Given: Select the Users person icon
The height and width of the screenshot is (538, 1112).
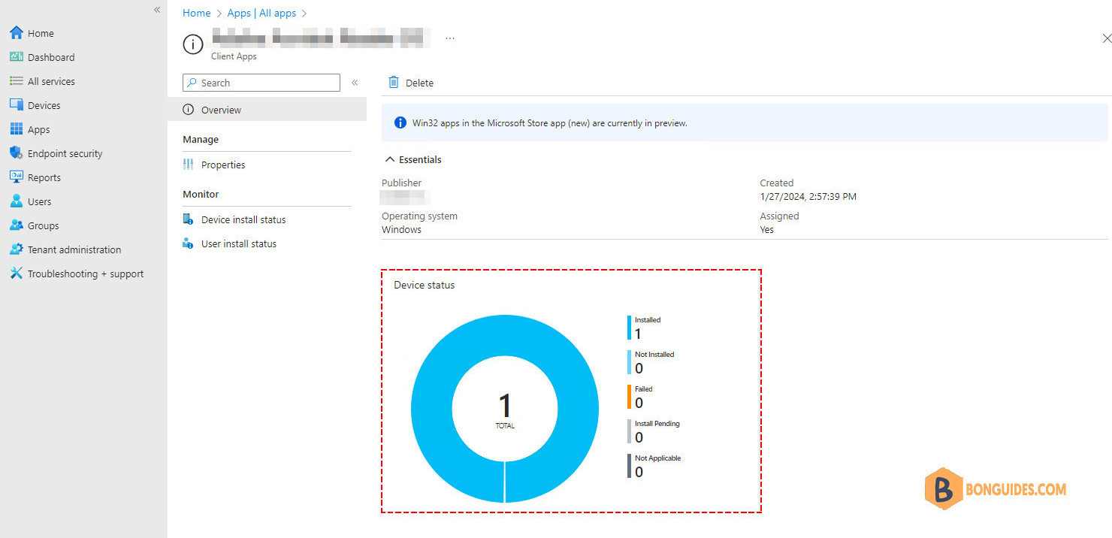Looking at the screenshot, I should 17,201.
